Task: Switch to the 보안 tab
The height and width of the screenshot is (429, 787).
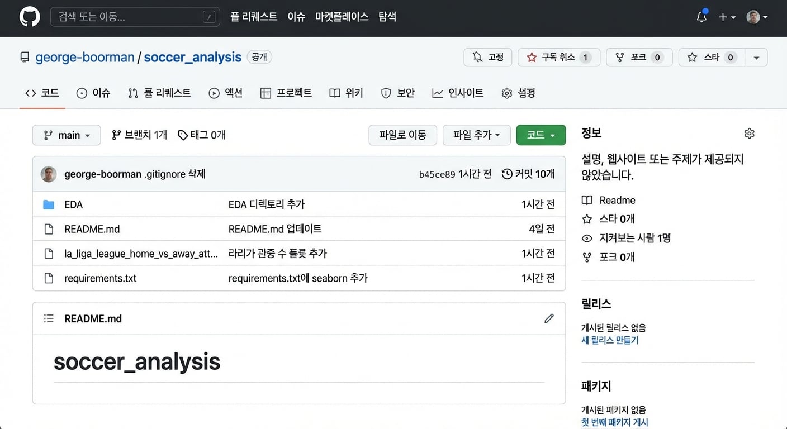Action: click(x=398, y=93)
